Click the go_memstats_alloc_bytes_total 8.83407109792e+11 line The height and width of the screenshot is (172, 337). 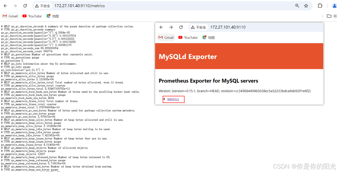(35, 89)
